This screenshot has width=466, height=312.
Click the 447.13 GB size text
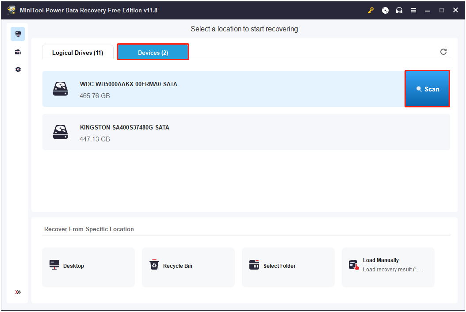(x=95, y=139)
